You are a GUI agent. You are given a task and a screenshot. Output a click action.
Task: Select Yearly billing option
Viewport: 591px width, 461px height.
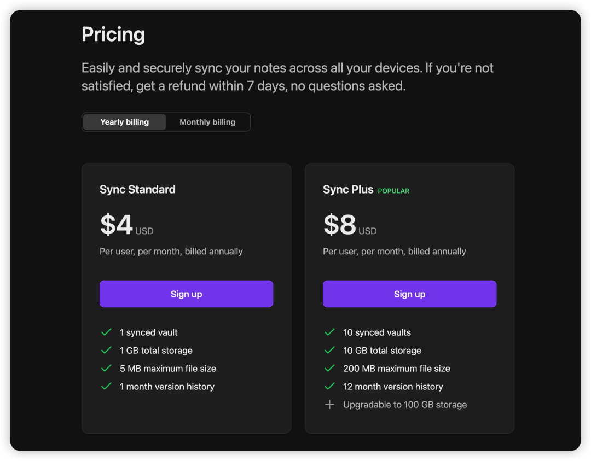point(125,122)
